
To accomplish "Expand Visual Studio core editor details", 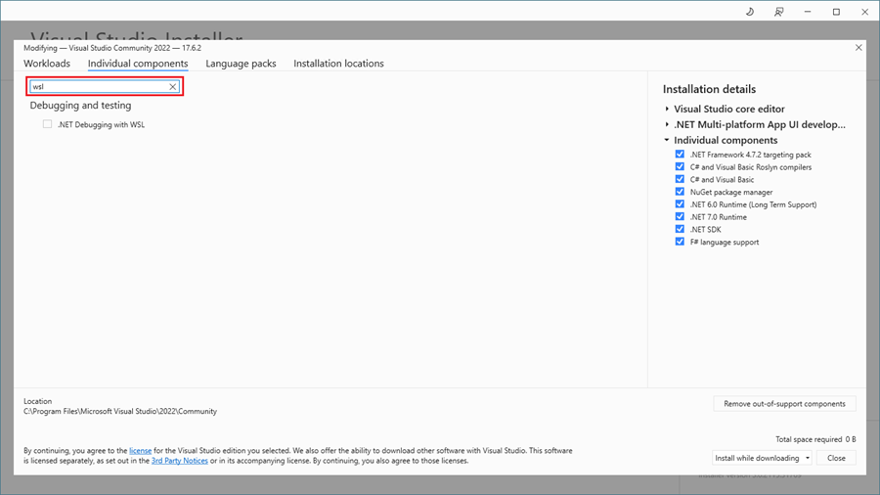I will click(x=667, y=109).
